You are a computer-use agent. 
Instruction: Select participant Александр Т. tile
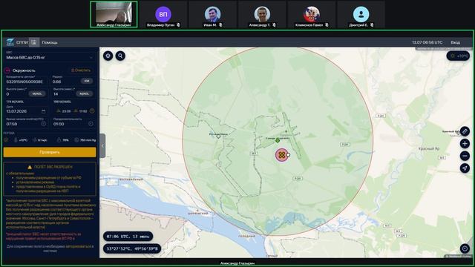tap(262, 14)
